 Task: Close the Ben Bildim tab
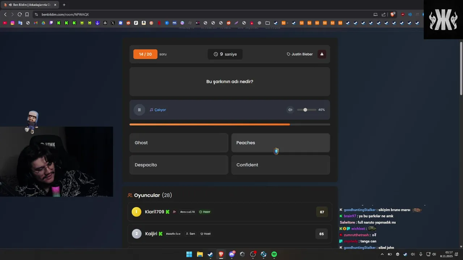tap(55, 5)
